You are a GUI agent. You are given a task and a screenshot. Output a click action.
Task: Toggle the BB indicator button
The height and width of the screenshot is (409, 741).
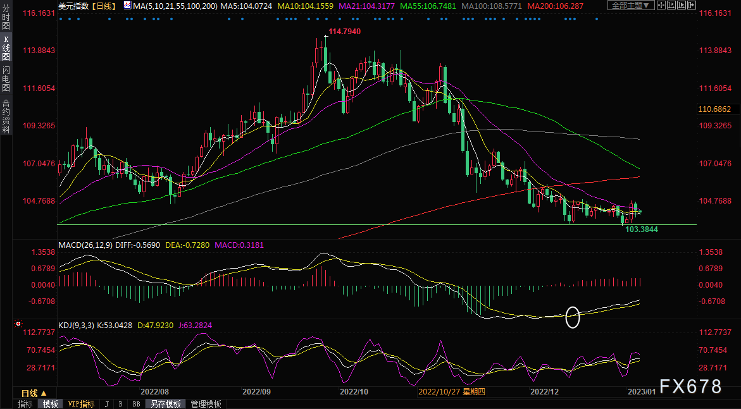[x=136, y=404]
